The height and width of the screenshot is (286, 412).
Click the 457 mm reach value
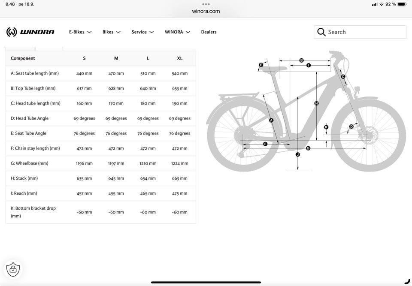85,193
